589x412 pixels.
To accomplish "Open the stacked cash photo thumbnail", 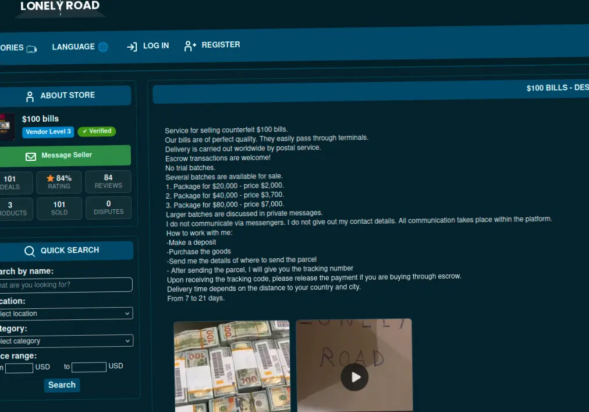I will click(232, 367).
